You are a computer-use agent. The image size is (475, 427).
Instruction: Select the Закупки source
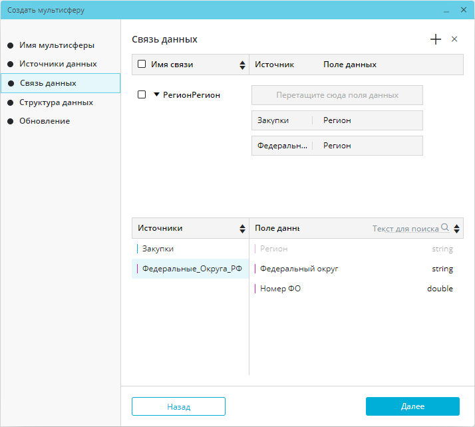(158, 249)
